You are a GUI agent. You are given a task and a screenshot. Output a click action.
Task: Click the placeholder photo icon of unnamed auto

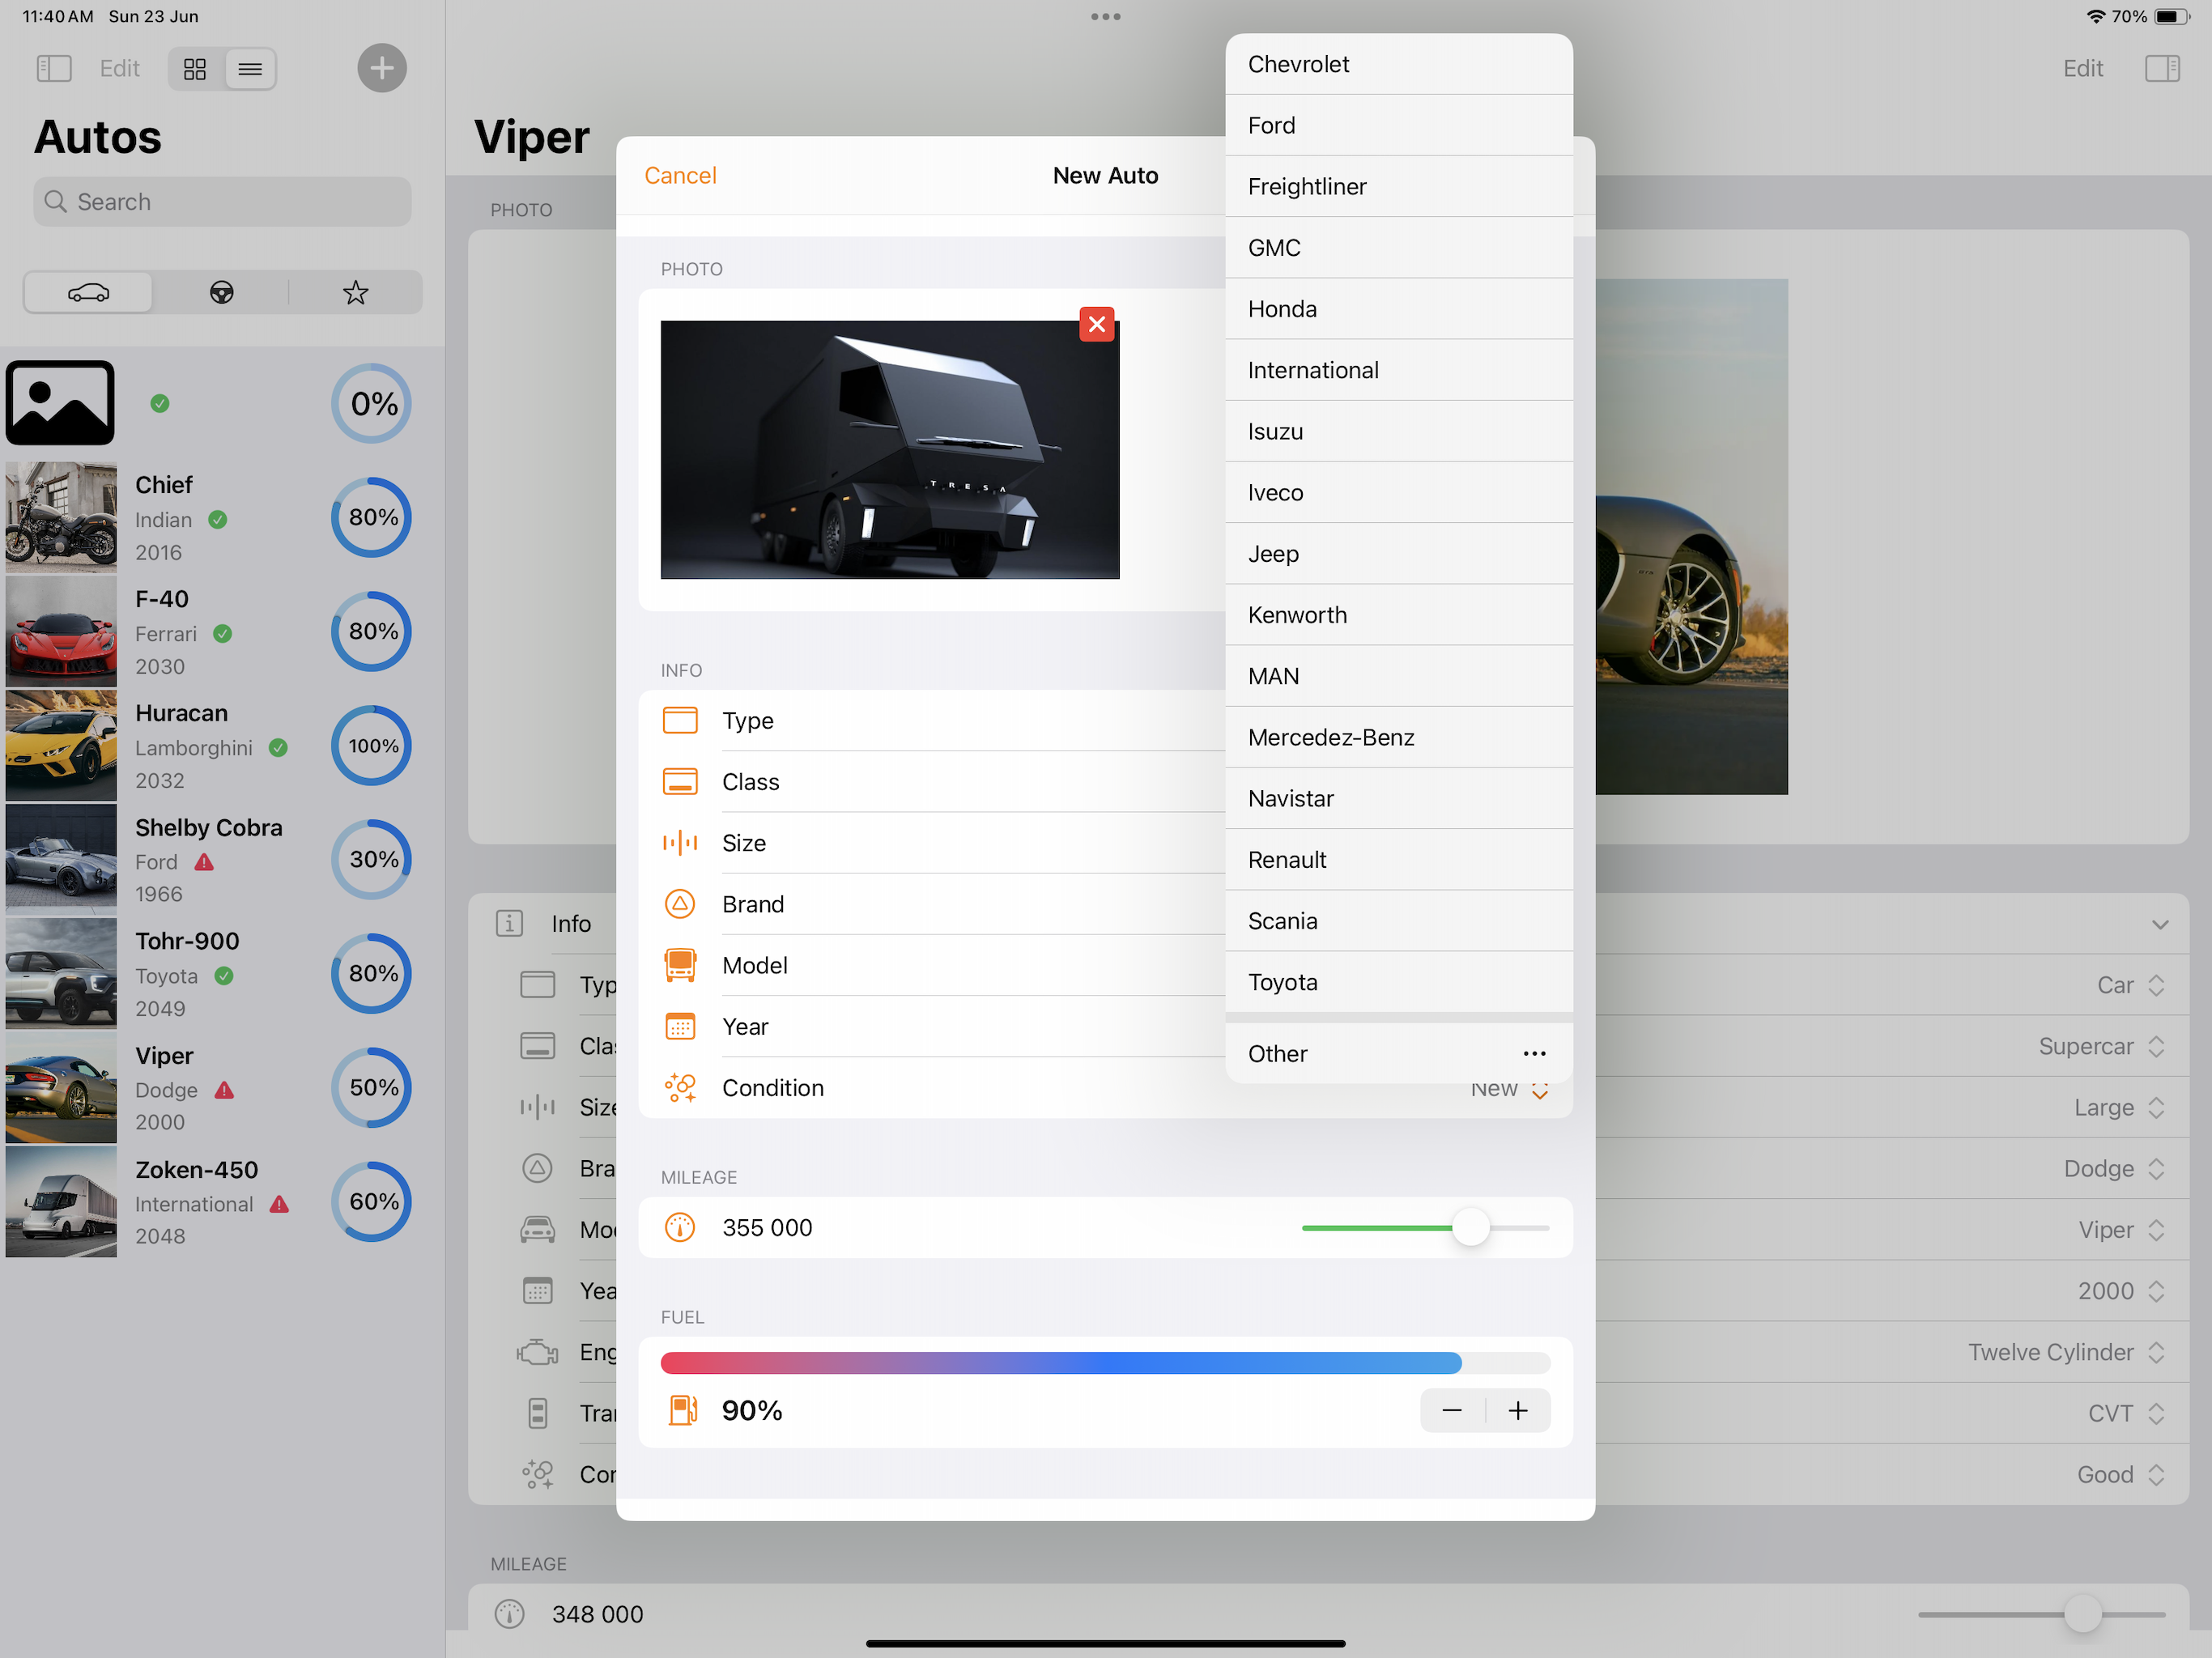(60, 402)
